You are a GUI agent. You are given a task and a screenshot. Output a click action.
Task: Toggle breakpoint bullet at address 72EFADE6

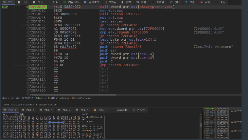pos(28,7)
